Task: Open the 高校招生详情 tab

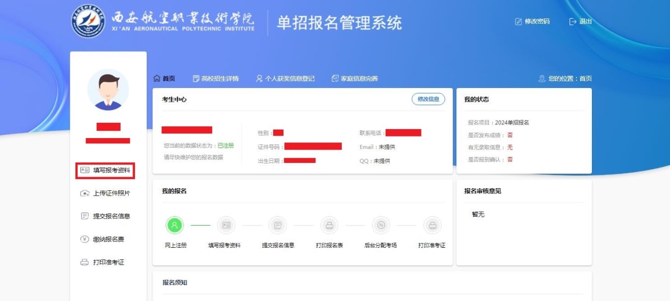Action: click(x=216, y=79)
